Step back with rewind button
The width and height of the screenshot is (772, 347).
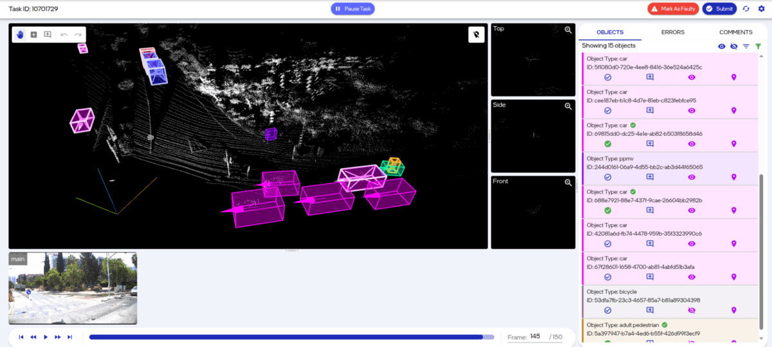33,337
